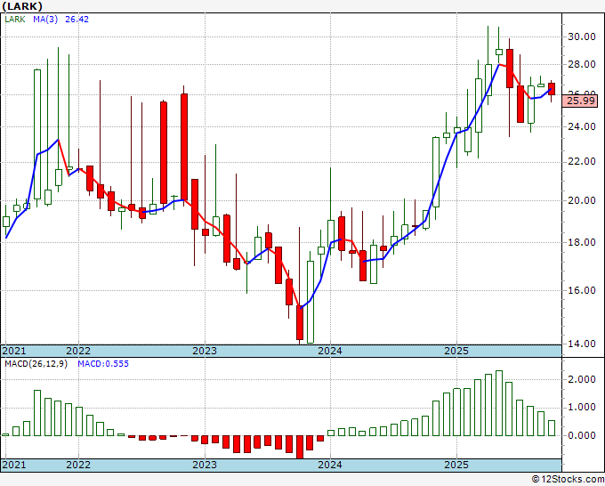
Task: Click 2024 on the price chart timeline
Action: (330, 351)
